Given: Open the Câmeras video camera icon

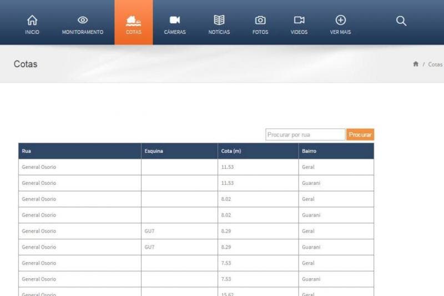Looking at the screenshot, I should click(175, 21).
